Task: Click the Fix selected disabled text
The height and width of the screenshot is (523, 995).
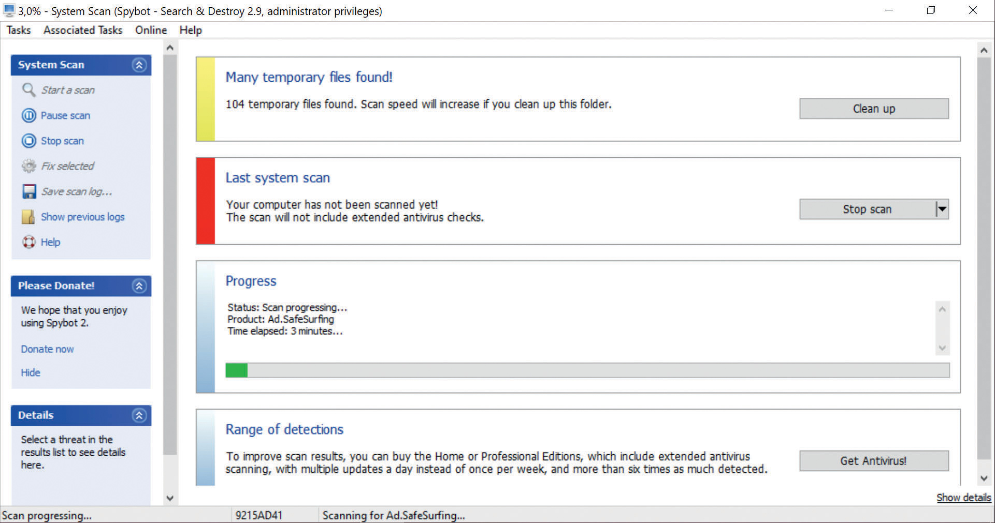Action: tap(68, 166)
